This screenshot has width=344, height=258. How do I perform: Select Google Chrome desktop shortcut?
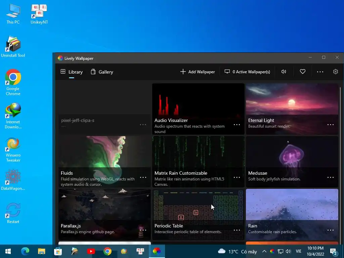click(x=13, y=83)
